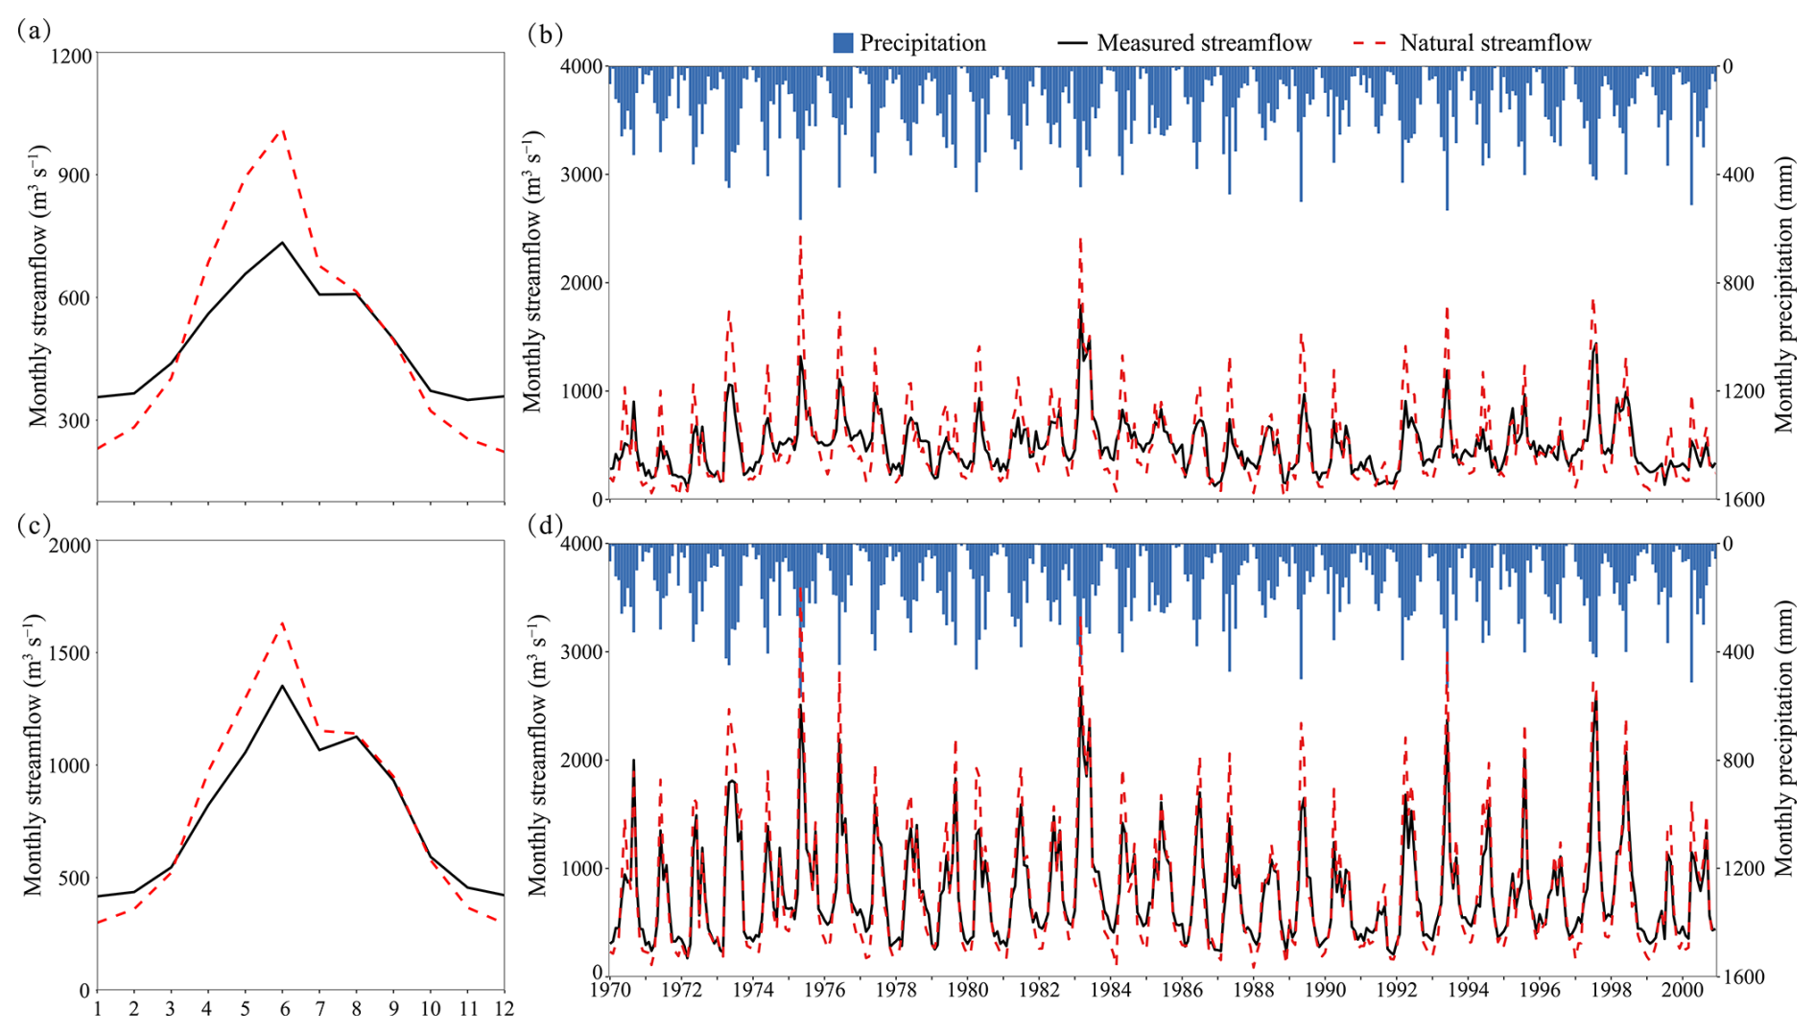Image resolution: width=1815 pixels, height=1034 pixels.
Task: Click year 1970 on the bottom time axis
Action: 610,990
